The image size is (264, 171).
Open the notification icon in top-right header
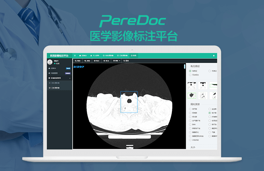tap(214, 55)
